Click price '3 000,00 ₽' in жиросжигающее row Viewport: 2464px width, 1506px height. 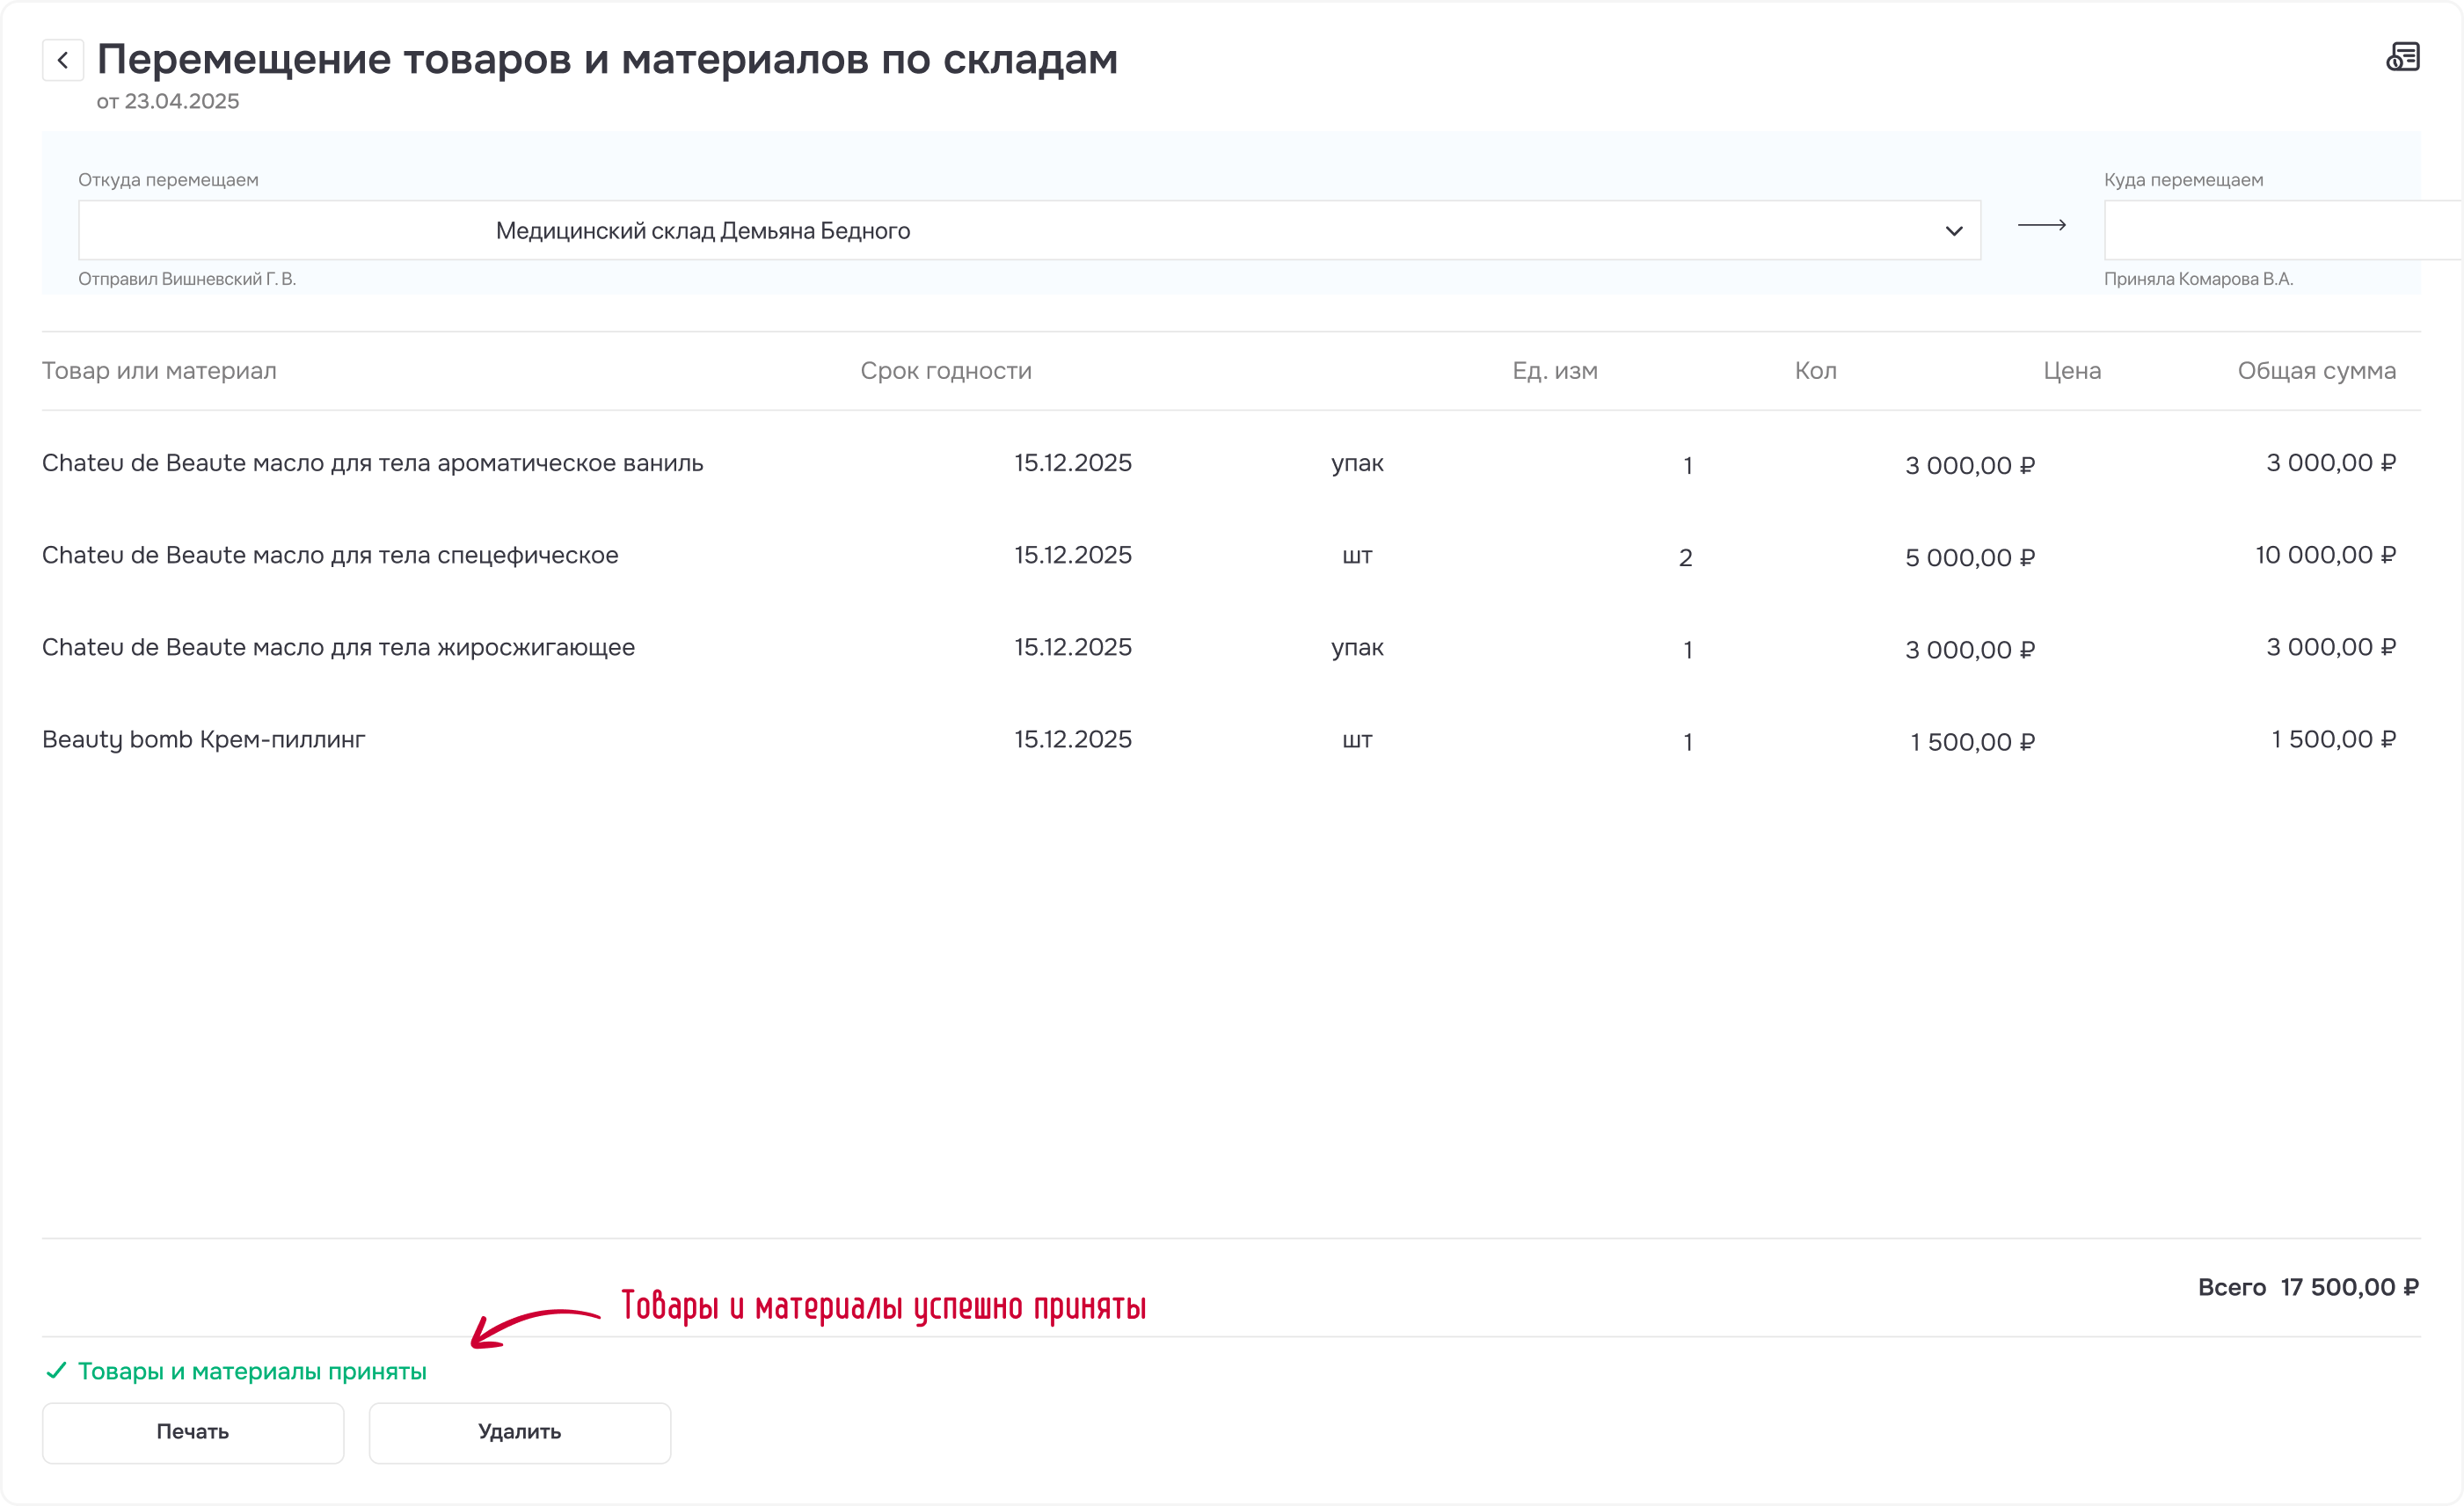(x=1970, y=650)
